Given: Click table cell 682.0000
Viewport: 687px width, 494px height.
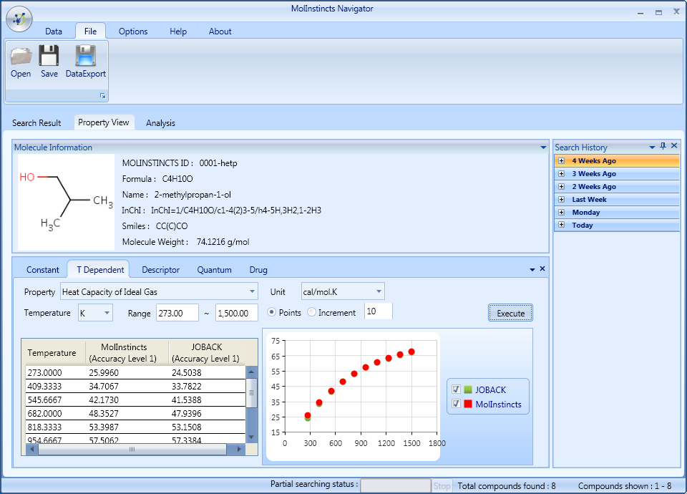Looking at the screenshot, I should pos(44,413).
